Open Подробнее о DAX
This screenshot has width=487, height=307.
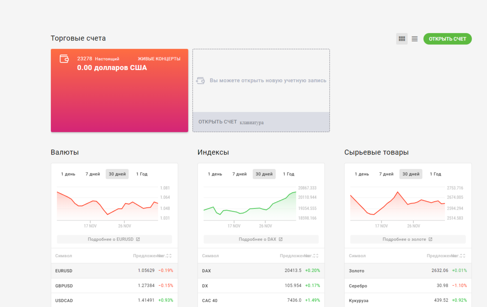(261, 239)
